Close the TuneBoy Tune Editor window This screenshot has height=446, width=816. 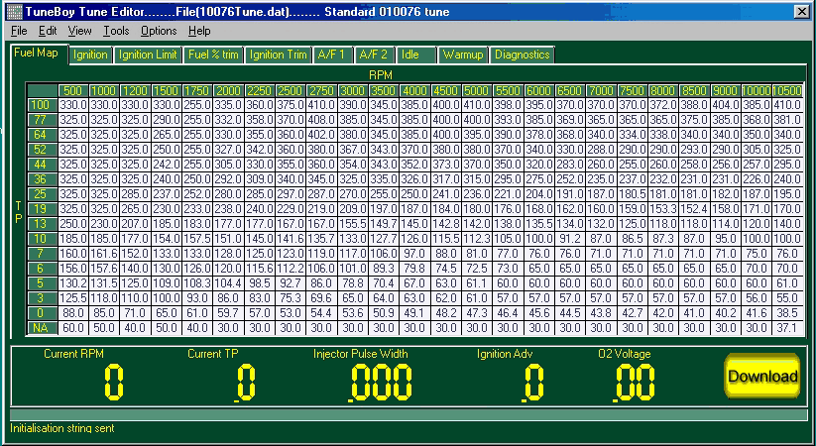click(x=801, y=12)
